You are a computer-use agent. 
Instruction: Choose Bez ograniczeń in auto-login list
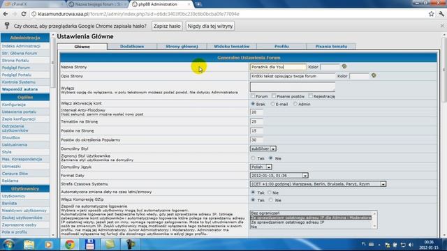click(x=311, y=213)
